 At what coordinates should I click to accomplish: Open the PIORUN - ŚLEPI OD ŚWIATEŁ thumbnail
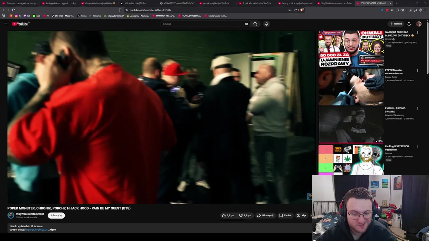click(351, 125)
